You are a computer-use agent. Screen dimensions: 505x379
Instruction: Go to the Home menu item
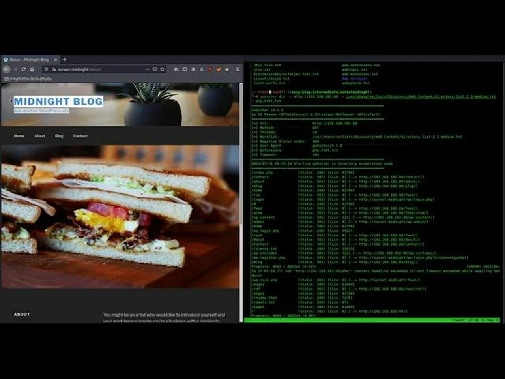point(19,136)
